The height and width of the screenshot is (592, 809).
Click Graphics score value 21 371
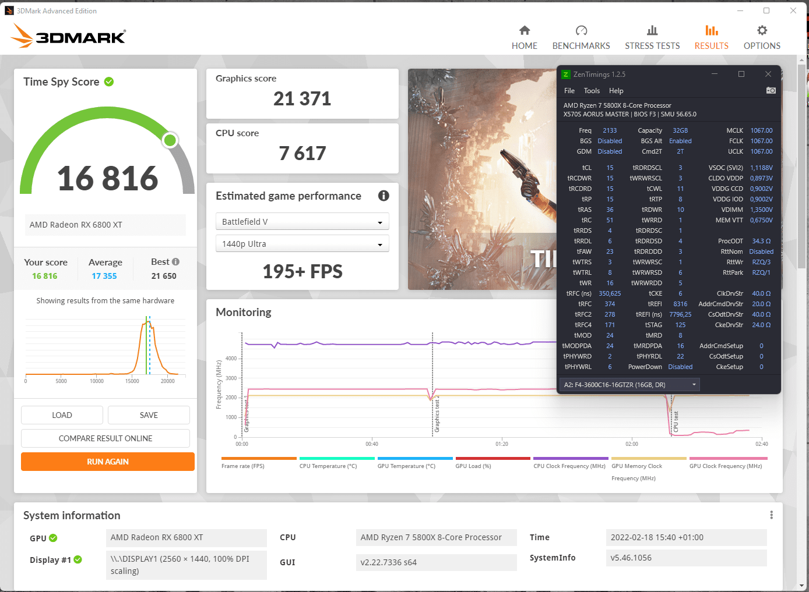point(303,99)
